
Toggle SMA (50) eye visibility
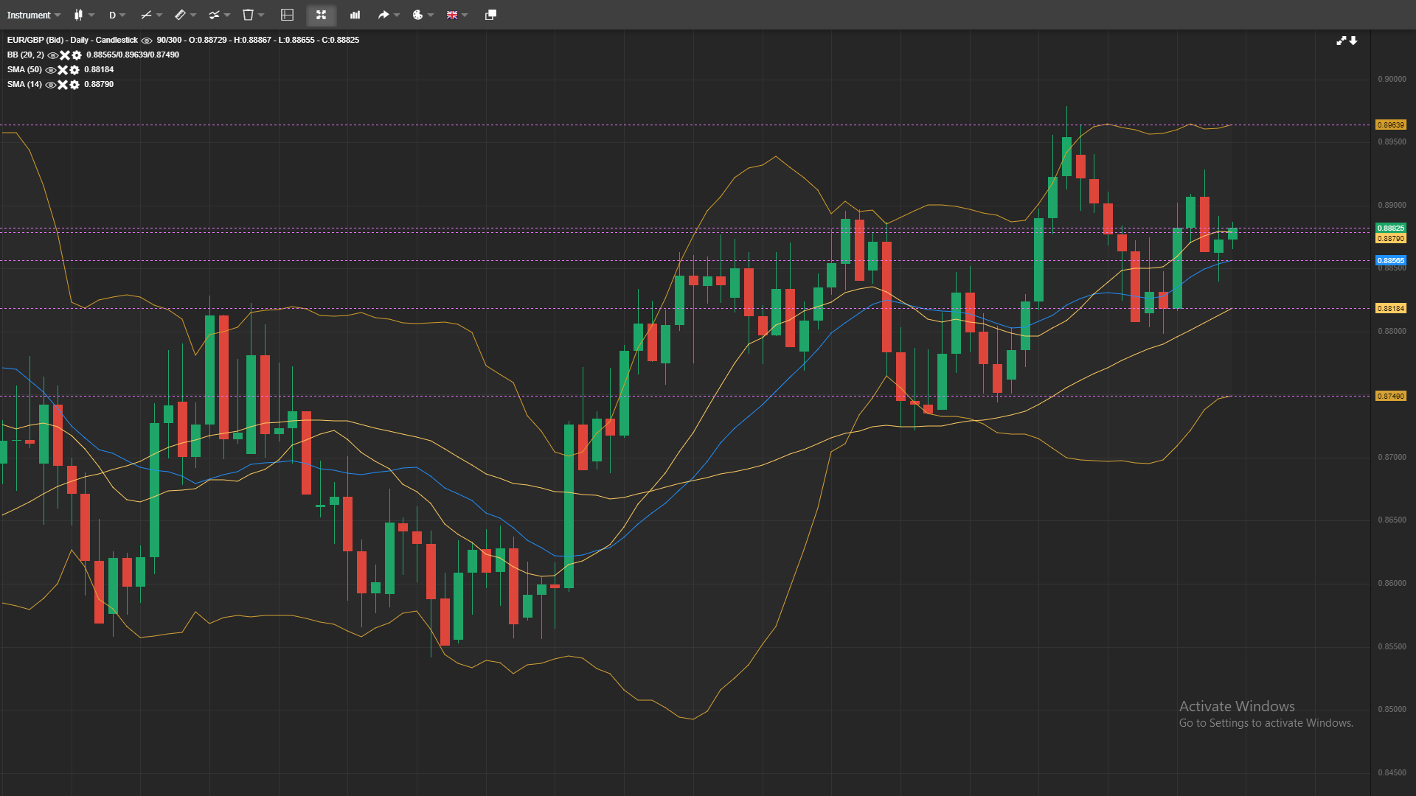[51, 70]
